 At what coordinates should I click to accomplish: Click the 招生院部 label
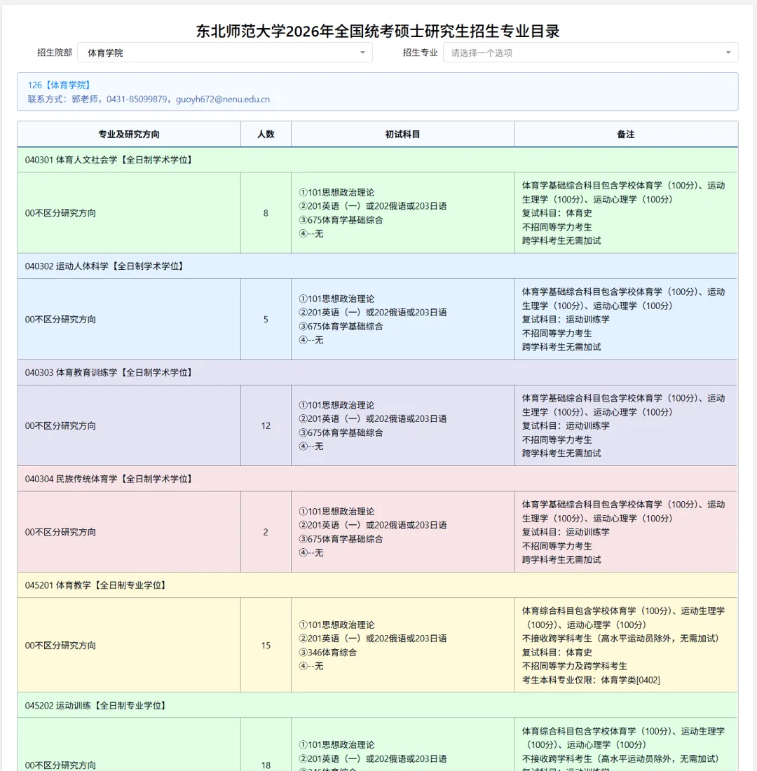(55, 53)
